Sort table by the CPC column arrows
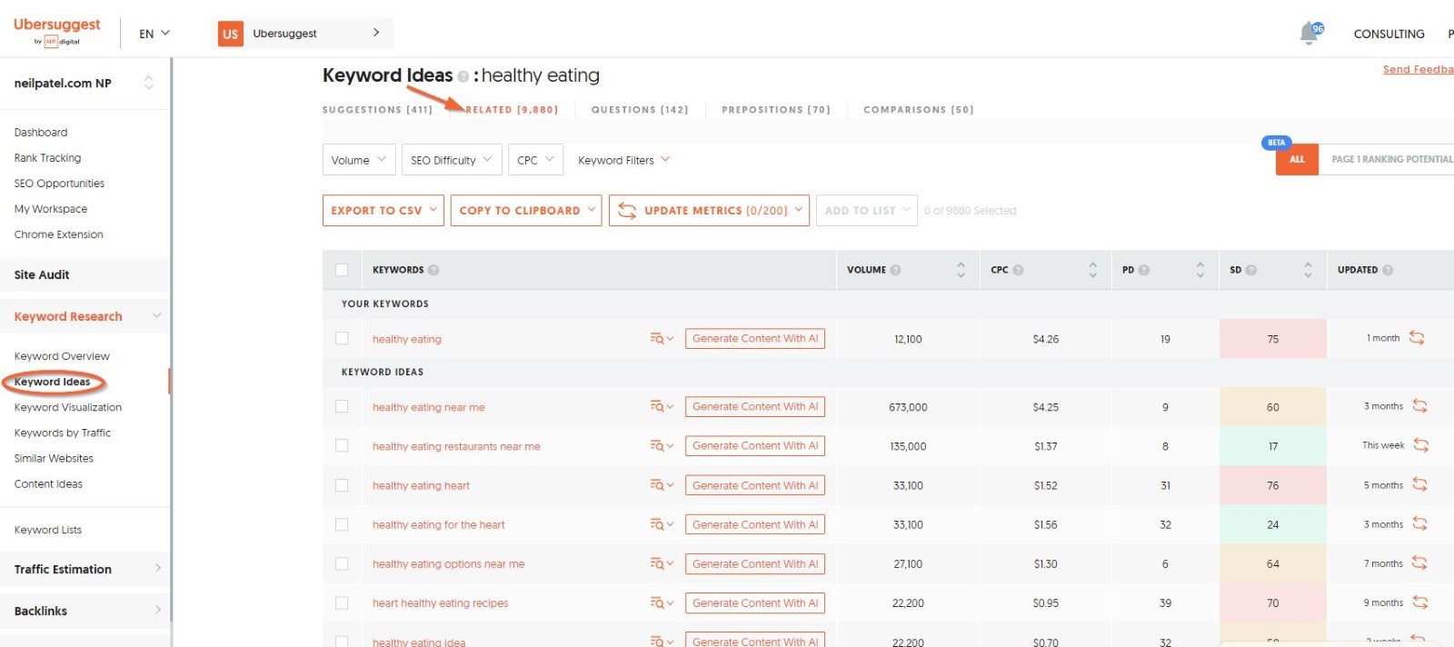This screenshot has height=647, width=1454. [1092, 270]
